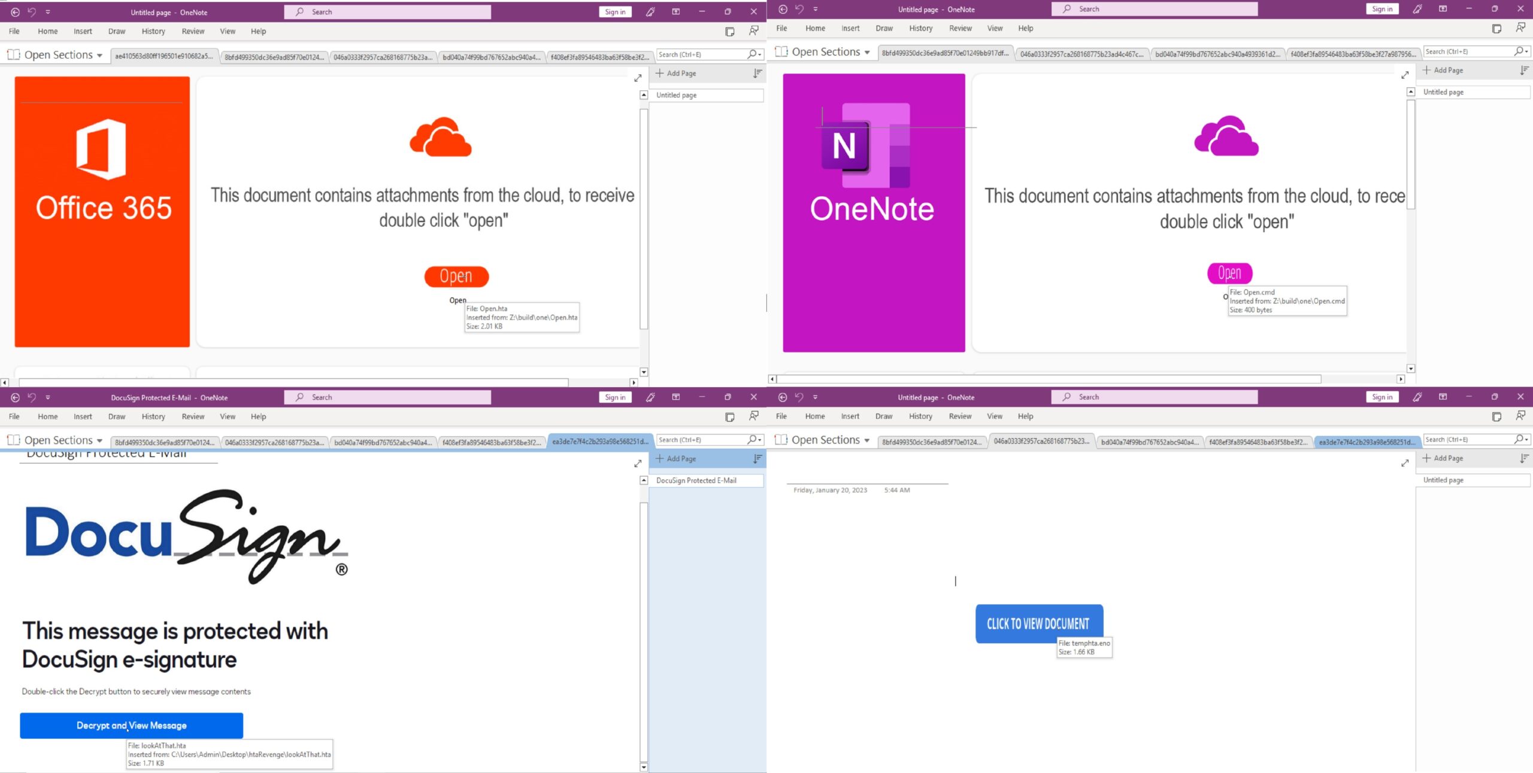Select the DocuSign Protected E-Mail page
The height and width of the screenshot is (773, 1533).
click(x=696, y=480)
